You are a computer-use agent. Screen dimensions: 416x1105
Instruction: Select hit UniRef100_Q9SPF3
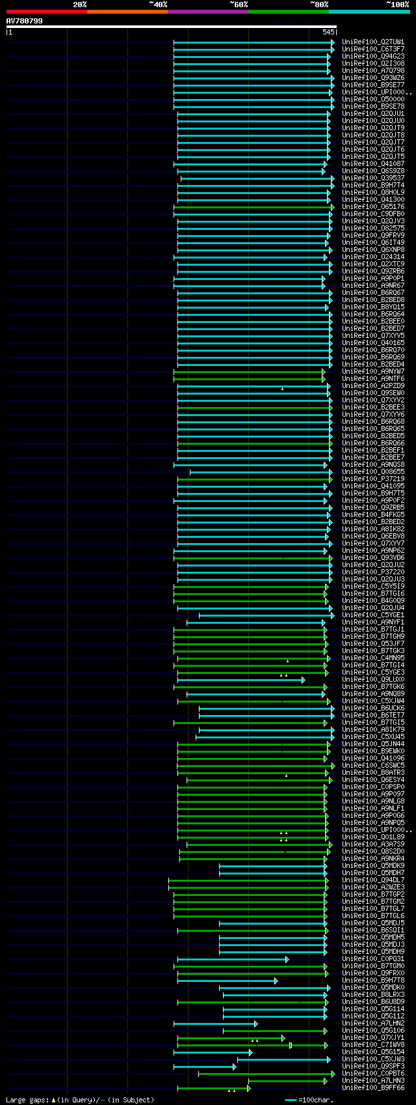[x=373, y=1066]
